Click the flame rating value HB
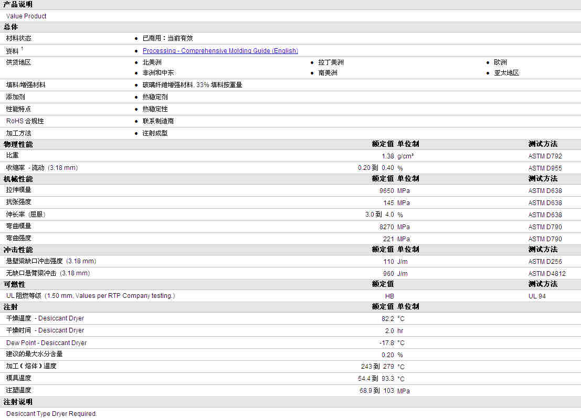This screenshot has width=581, height=418. pos(389,296)
